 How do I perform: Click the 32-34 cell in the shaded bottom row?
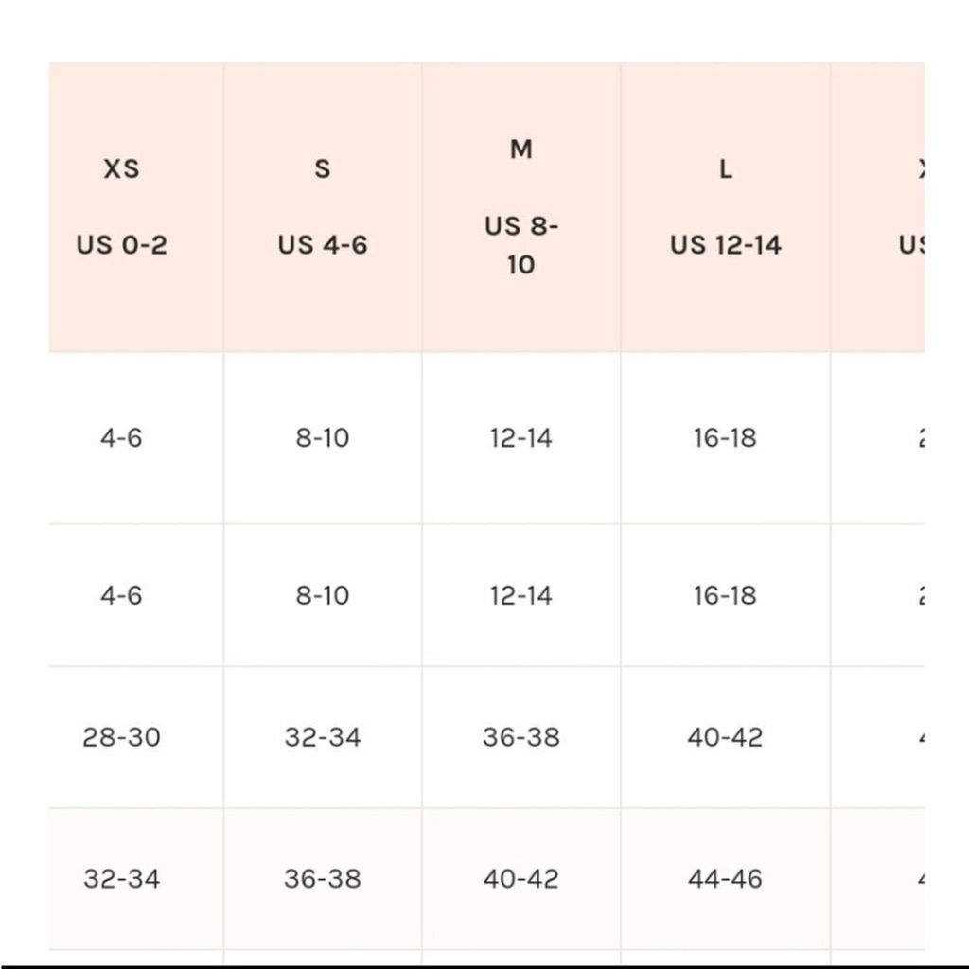[x=136, y=879]
